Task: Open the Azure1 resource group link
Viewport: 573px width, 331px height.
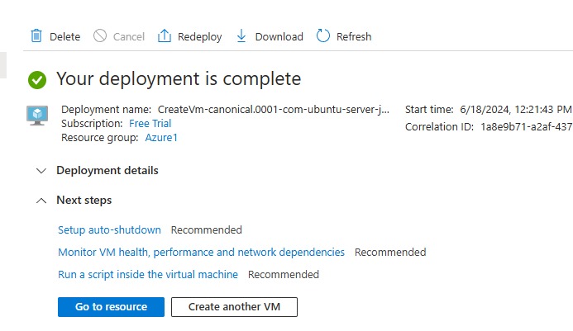Action: point(161,138)
